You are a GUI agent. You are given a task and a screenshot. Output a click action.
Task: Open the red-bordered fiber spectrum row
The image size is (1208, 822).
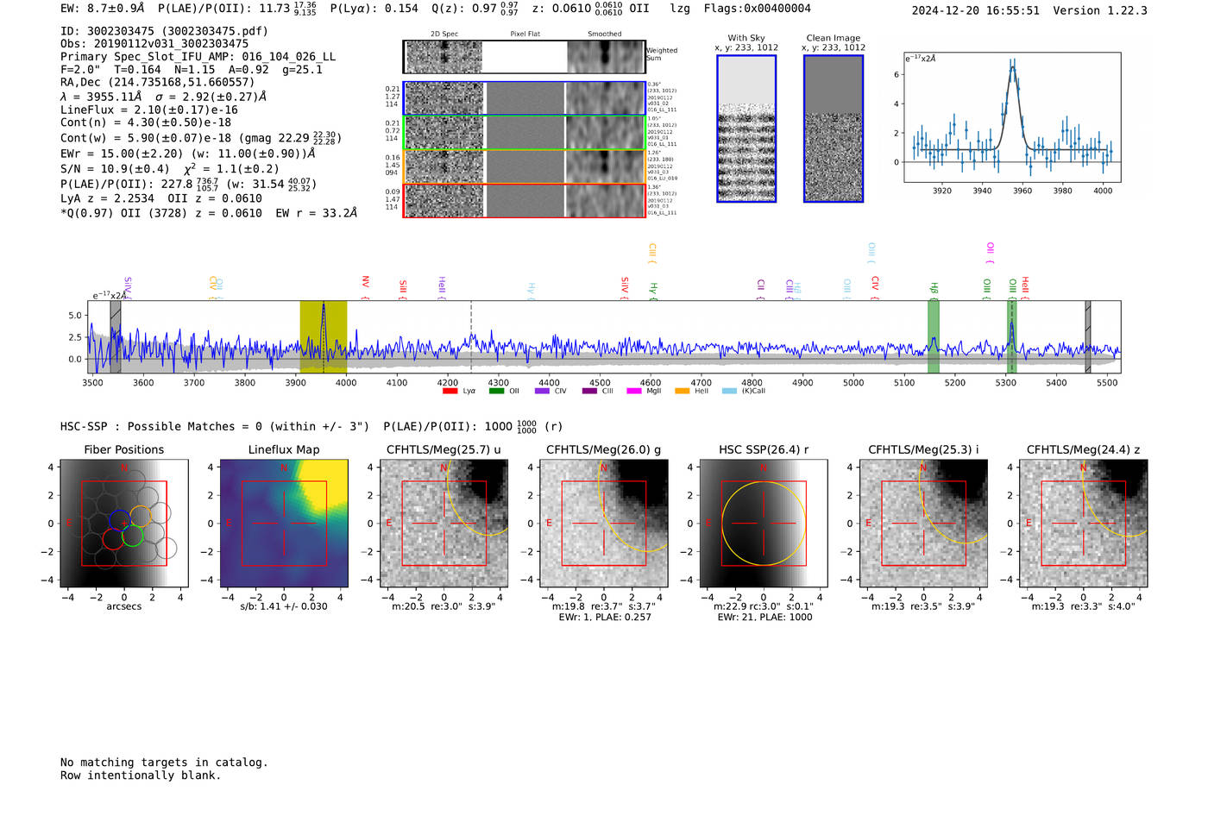point(524,200)
